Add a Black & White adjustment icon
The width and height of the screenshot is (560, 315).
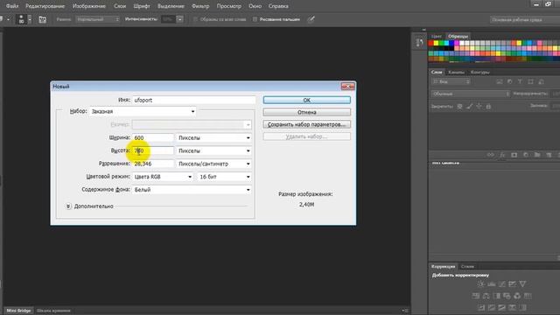pyautogui.click(x=496, y=296)
